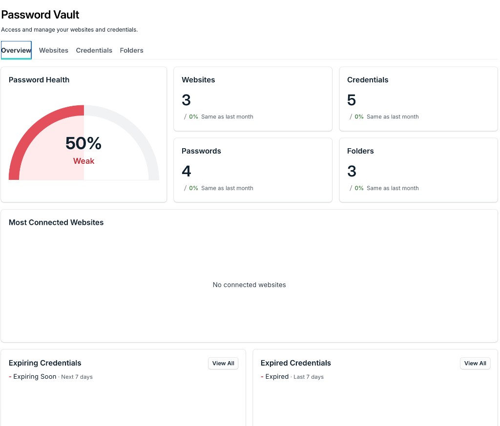The image size is (500, 426).
Task: Click View All in Expired Credentials
Action: pos(475,363)
